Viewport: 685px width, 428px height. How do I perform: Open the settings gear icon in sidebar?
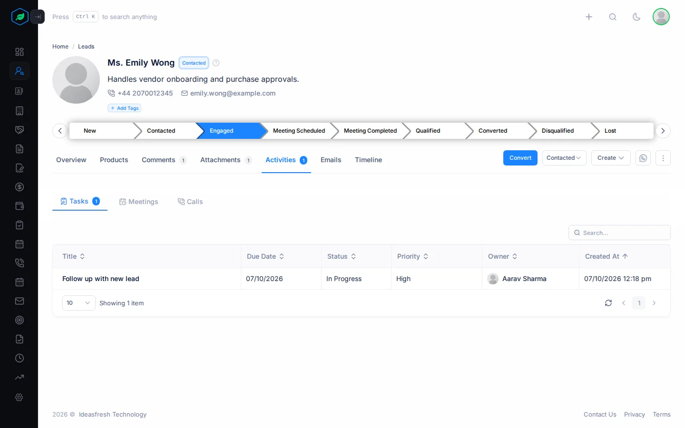pyautogui.click(x=20, y=397)
